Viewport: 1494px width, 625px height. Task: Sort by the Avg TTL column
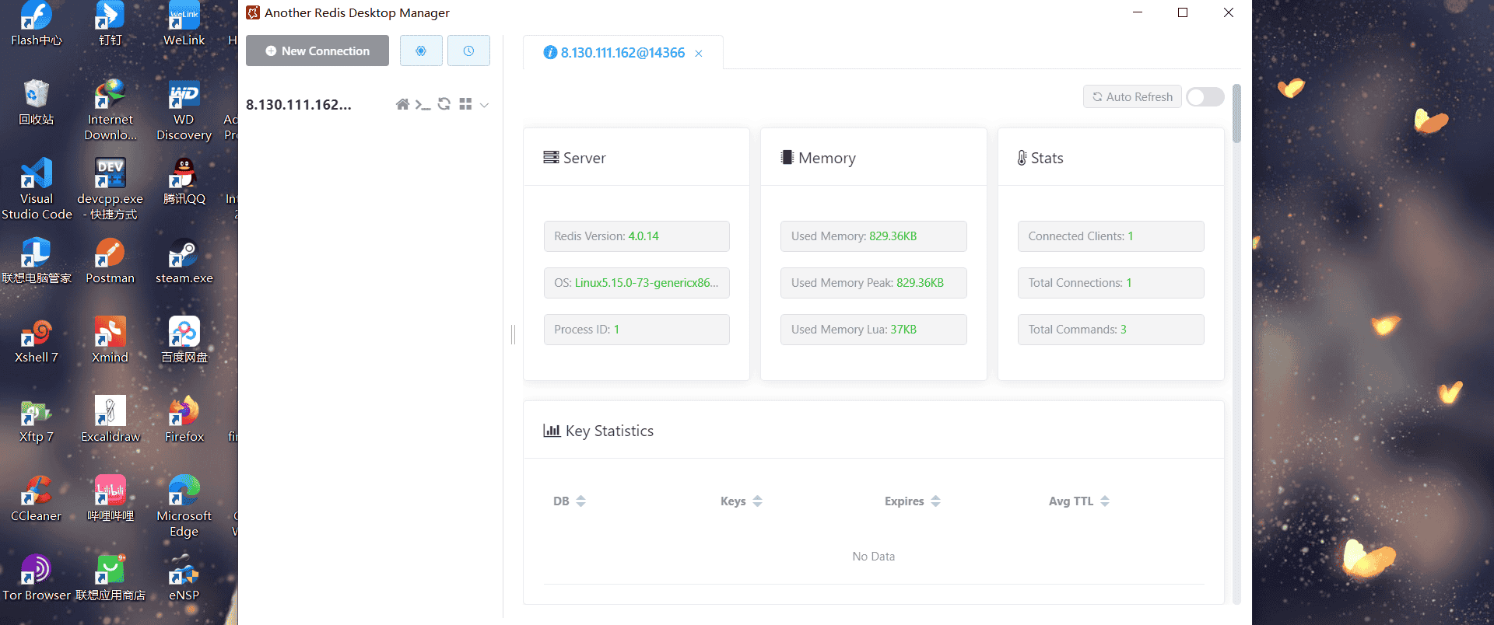pyautogui.click(x=1105, y=501)
